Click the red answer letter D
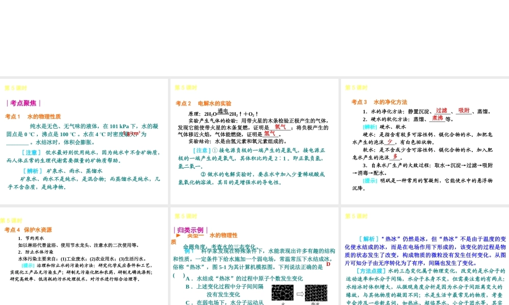Image resolution: width=509 pixels, height=305 pixels. click(328, 264)
